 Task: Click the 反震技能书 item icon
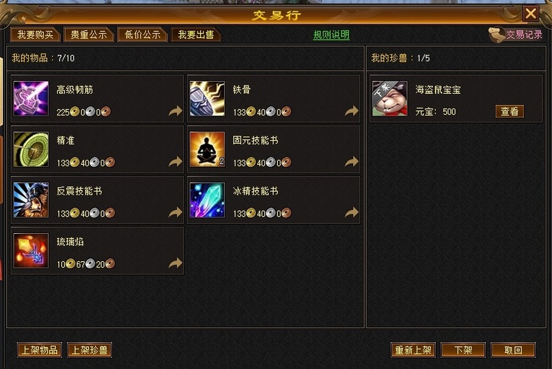coord(31,200)
